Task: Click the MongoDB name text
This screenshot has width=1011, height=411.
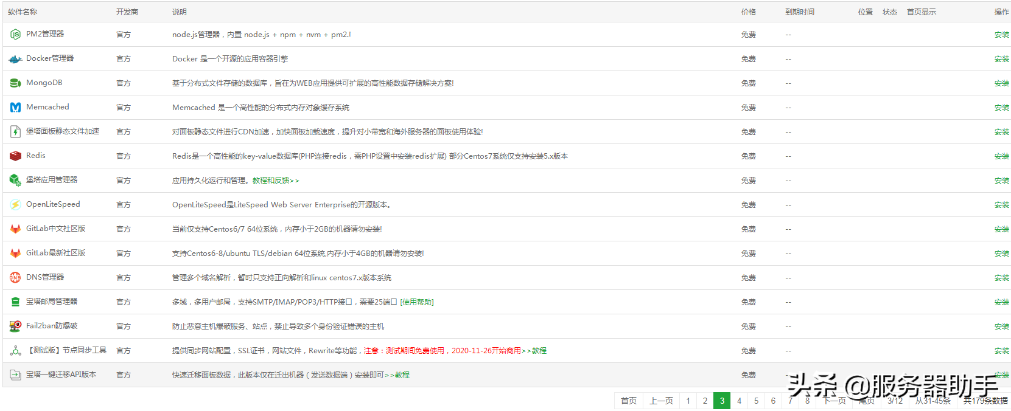Action: (44, 83)
